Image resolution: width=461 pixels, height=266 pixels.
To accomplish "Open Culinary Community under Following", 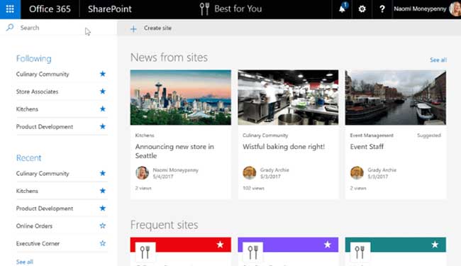I will coord(43,74).
